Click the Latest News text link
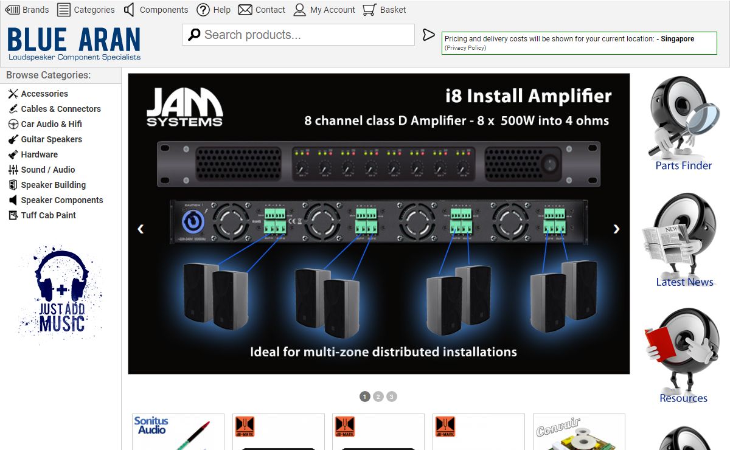This screenshot has height=450, width=730. (x=684, y=282)
